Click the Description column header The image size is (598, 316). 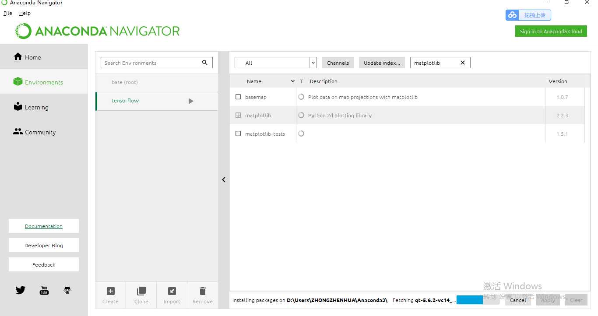click(x=324, y=81)
